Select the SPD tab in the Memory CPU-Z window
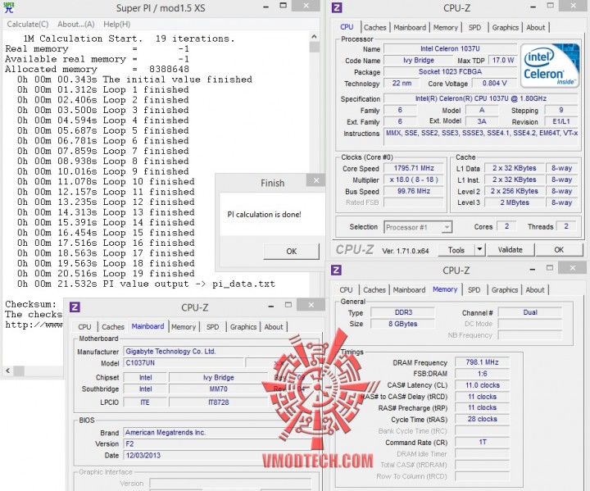The image size is (590, 491). pos(474,290)
